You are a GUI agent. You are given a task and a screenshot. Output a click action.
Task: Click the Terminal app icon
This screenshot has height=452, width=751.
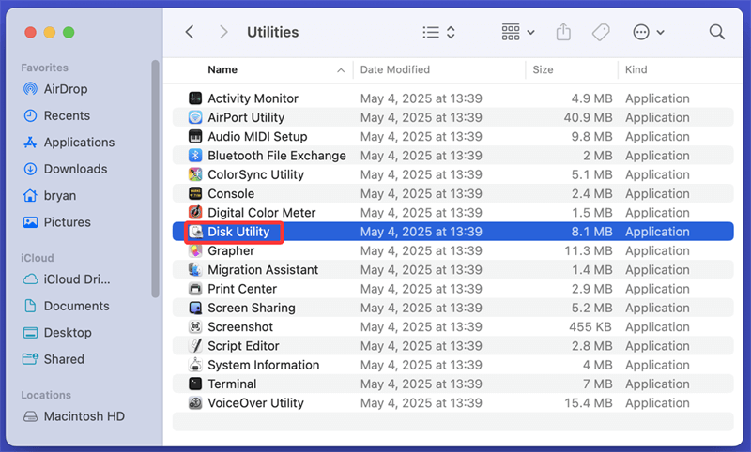click(195, 384)
